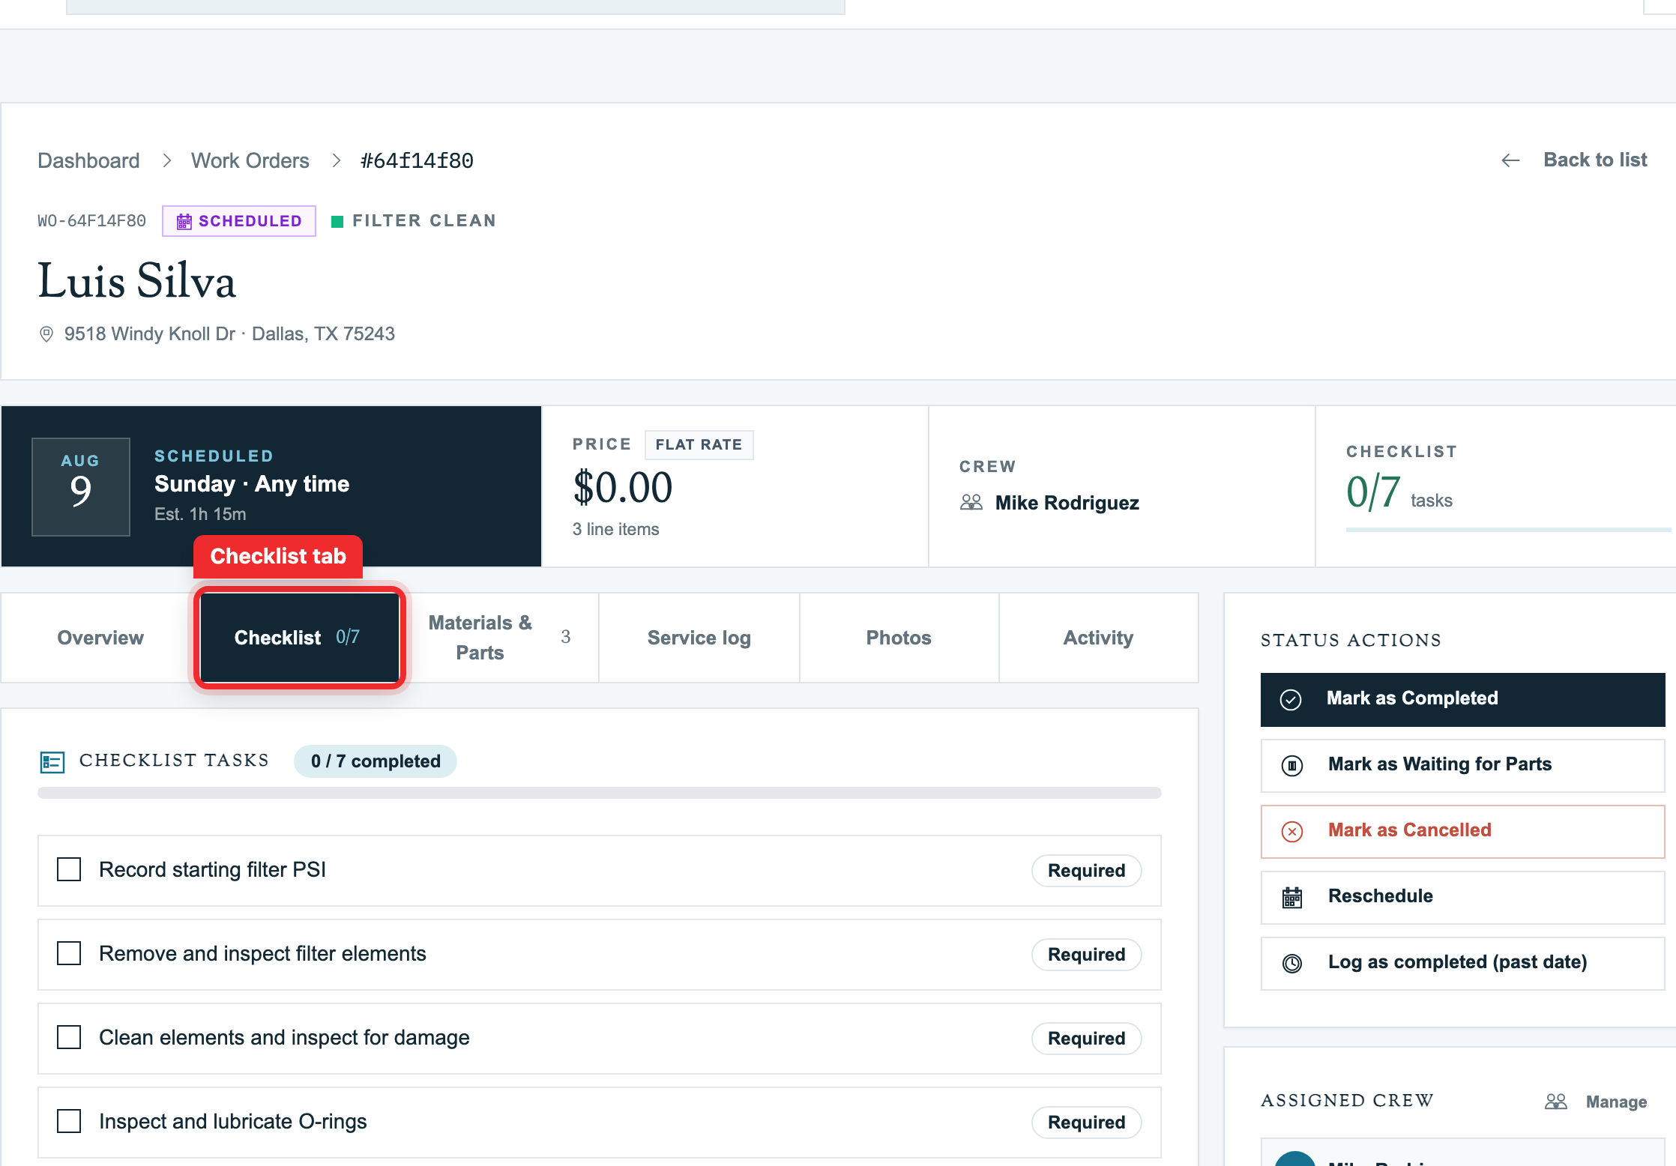Click the calendar icon on Reschedule
The image size is (1676, 1166).
click(x=1292, y=897)
